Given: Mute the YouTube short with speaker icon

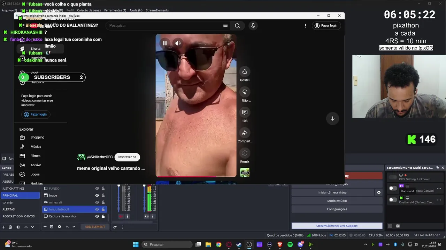Looking at the screenshot, I should [178, 43].
